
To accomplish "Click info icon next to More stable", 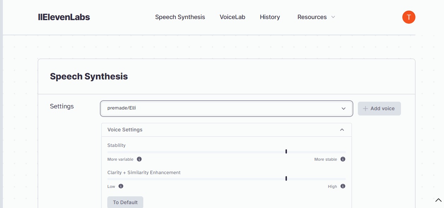I will click(343, 159).
